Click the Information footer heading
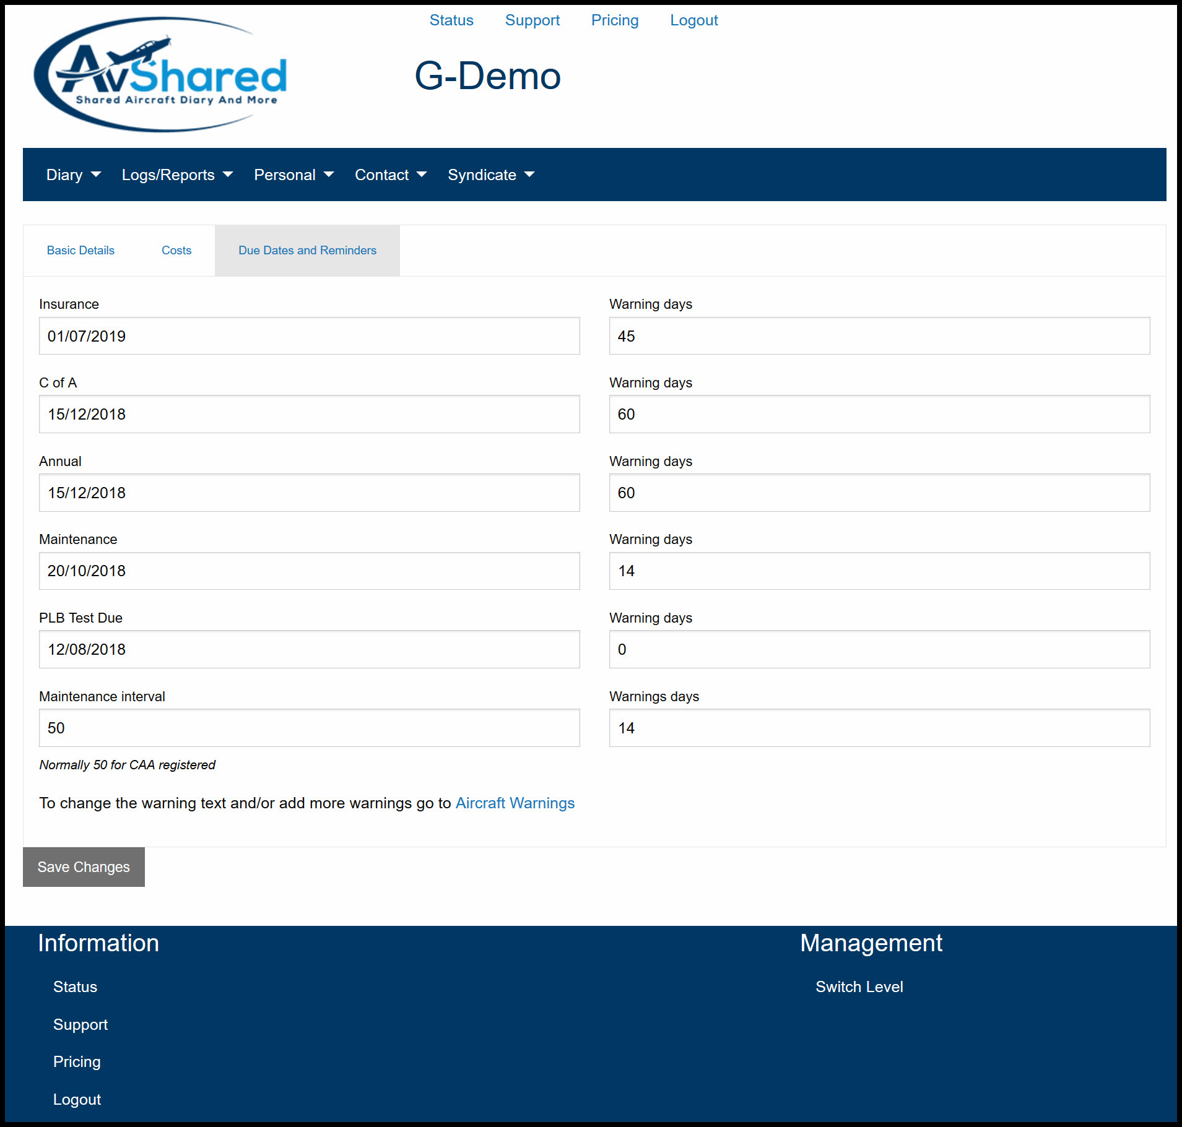Image resolution: width=1182 pixels, height=1127 pixels. [98, 943]
